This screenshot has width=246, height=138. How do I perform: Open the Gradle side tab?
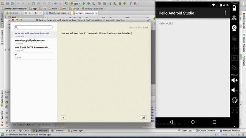[244, 61]
